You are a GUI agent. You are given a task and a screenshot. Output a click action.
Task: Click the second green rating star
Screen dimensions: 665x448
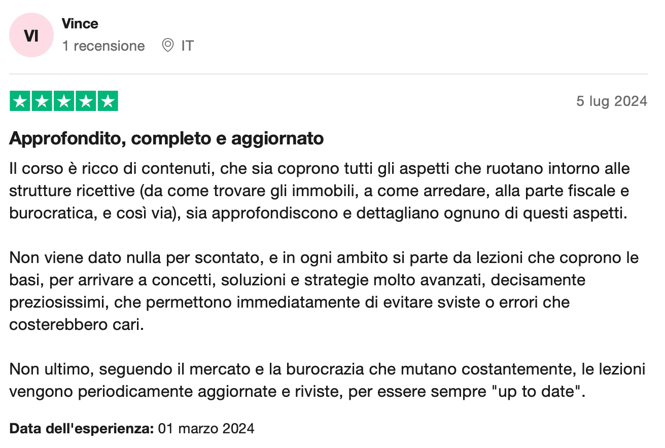42,101
